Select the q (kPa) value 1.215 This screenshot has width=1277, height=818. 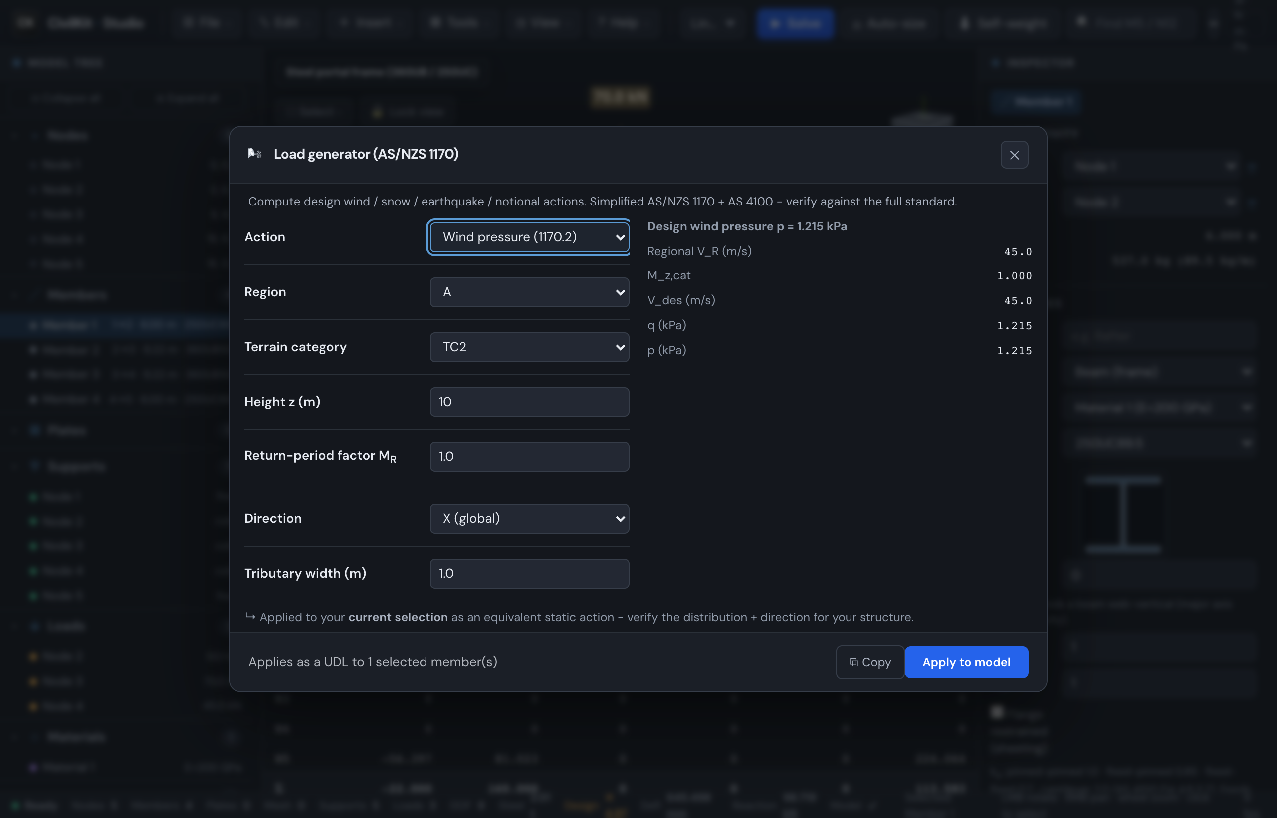pos(1014,326)
